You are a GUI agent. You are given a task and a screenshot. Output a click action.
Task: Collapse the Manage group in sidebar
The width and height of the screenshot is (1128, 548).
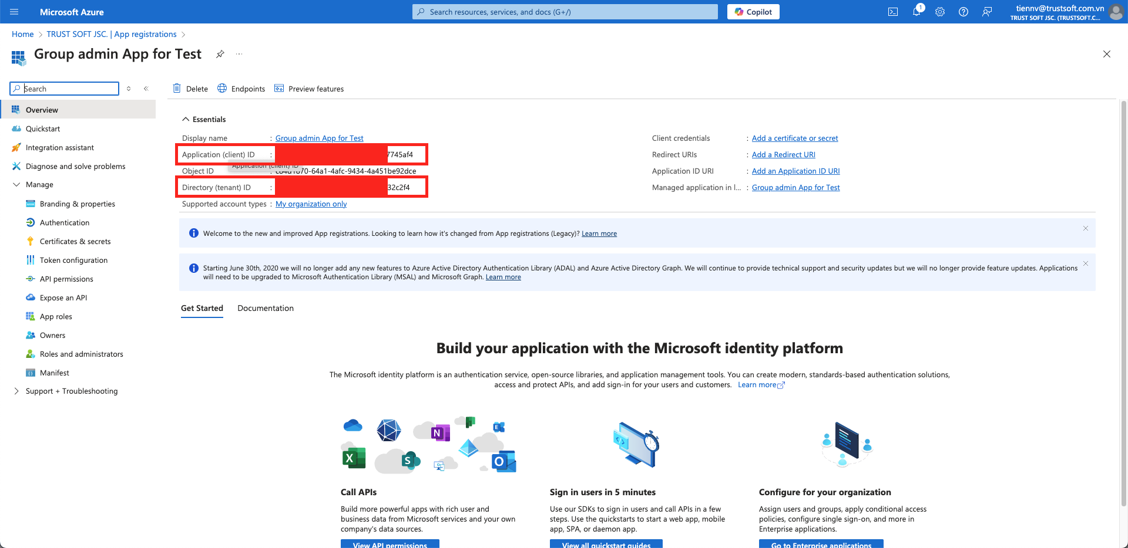coord(16,184)
